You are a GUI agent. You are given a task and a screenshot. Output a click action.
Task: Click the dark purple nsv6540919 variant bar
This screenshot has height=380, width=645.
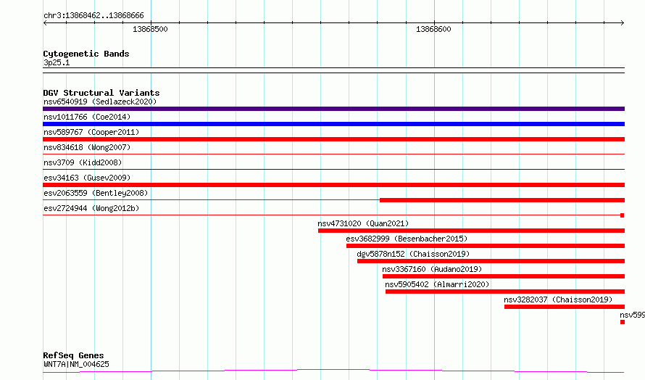pyautogui.click(x=333, y=109)
